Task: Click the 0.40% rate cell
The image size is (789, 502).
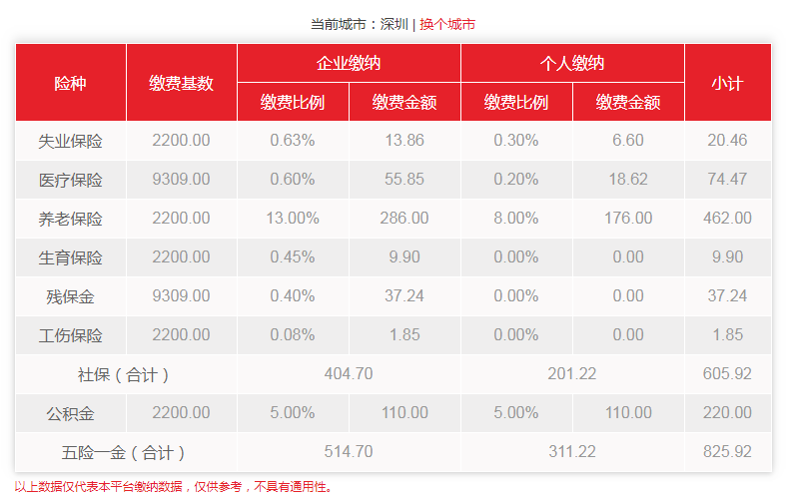Action: 293,296
